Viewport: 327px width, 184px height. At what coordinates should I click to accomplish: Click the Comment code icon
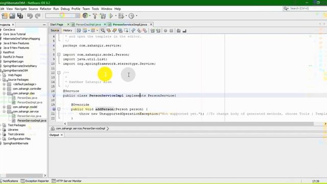[x=178, y=31]
